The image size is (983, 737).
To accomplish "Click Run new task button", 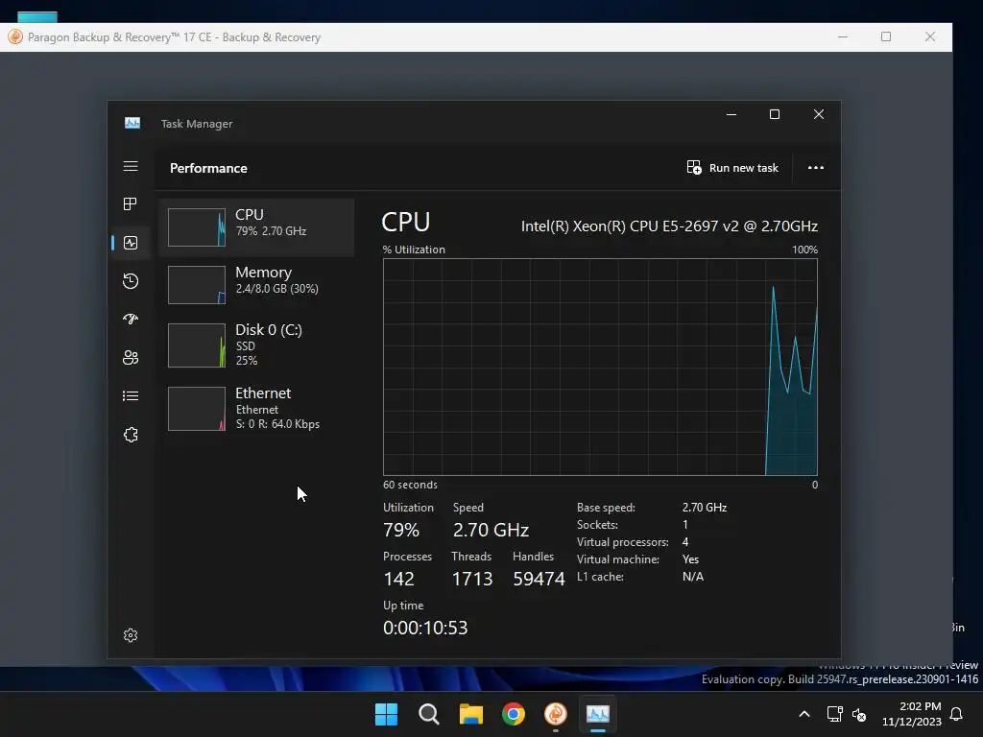I will 732,168.
